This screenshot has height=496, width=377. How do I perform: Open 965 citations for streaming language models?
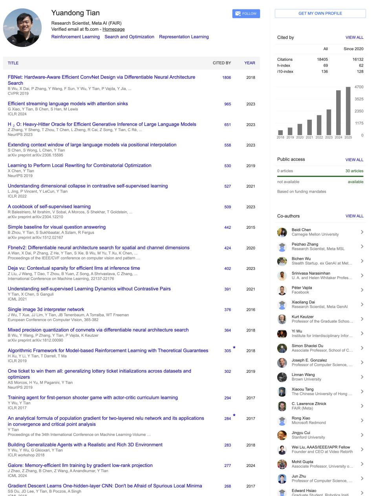(228, 104)
